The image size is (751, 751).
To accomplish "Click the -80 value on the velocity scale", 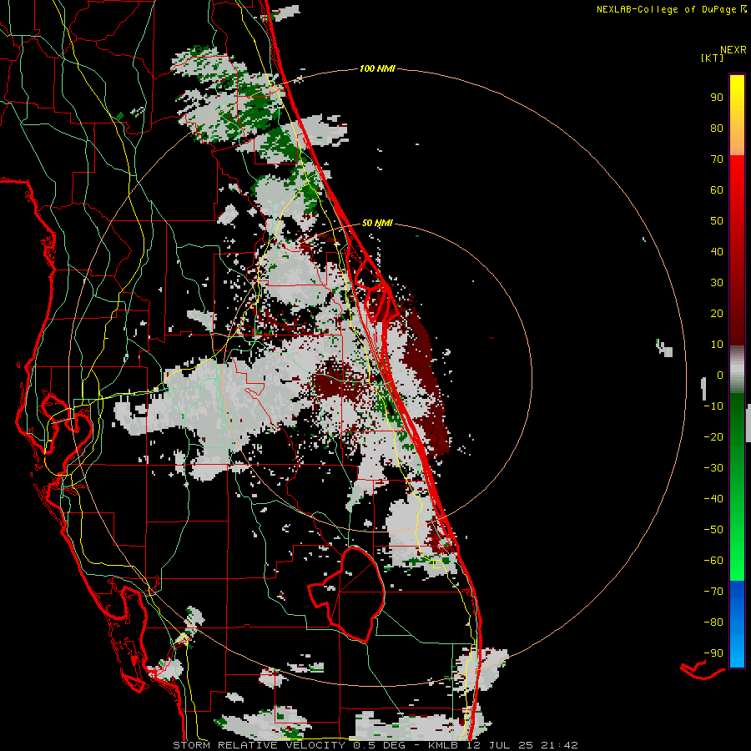I will pyautogui.click(x=713, y=622).
